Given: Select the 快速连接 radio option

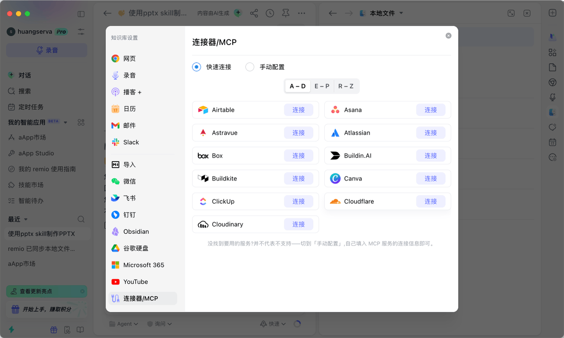Looking at the screenshot, I should (x=196, y=67).
